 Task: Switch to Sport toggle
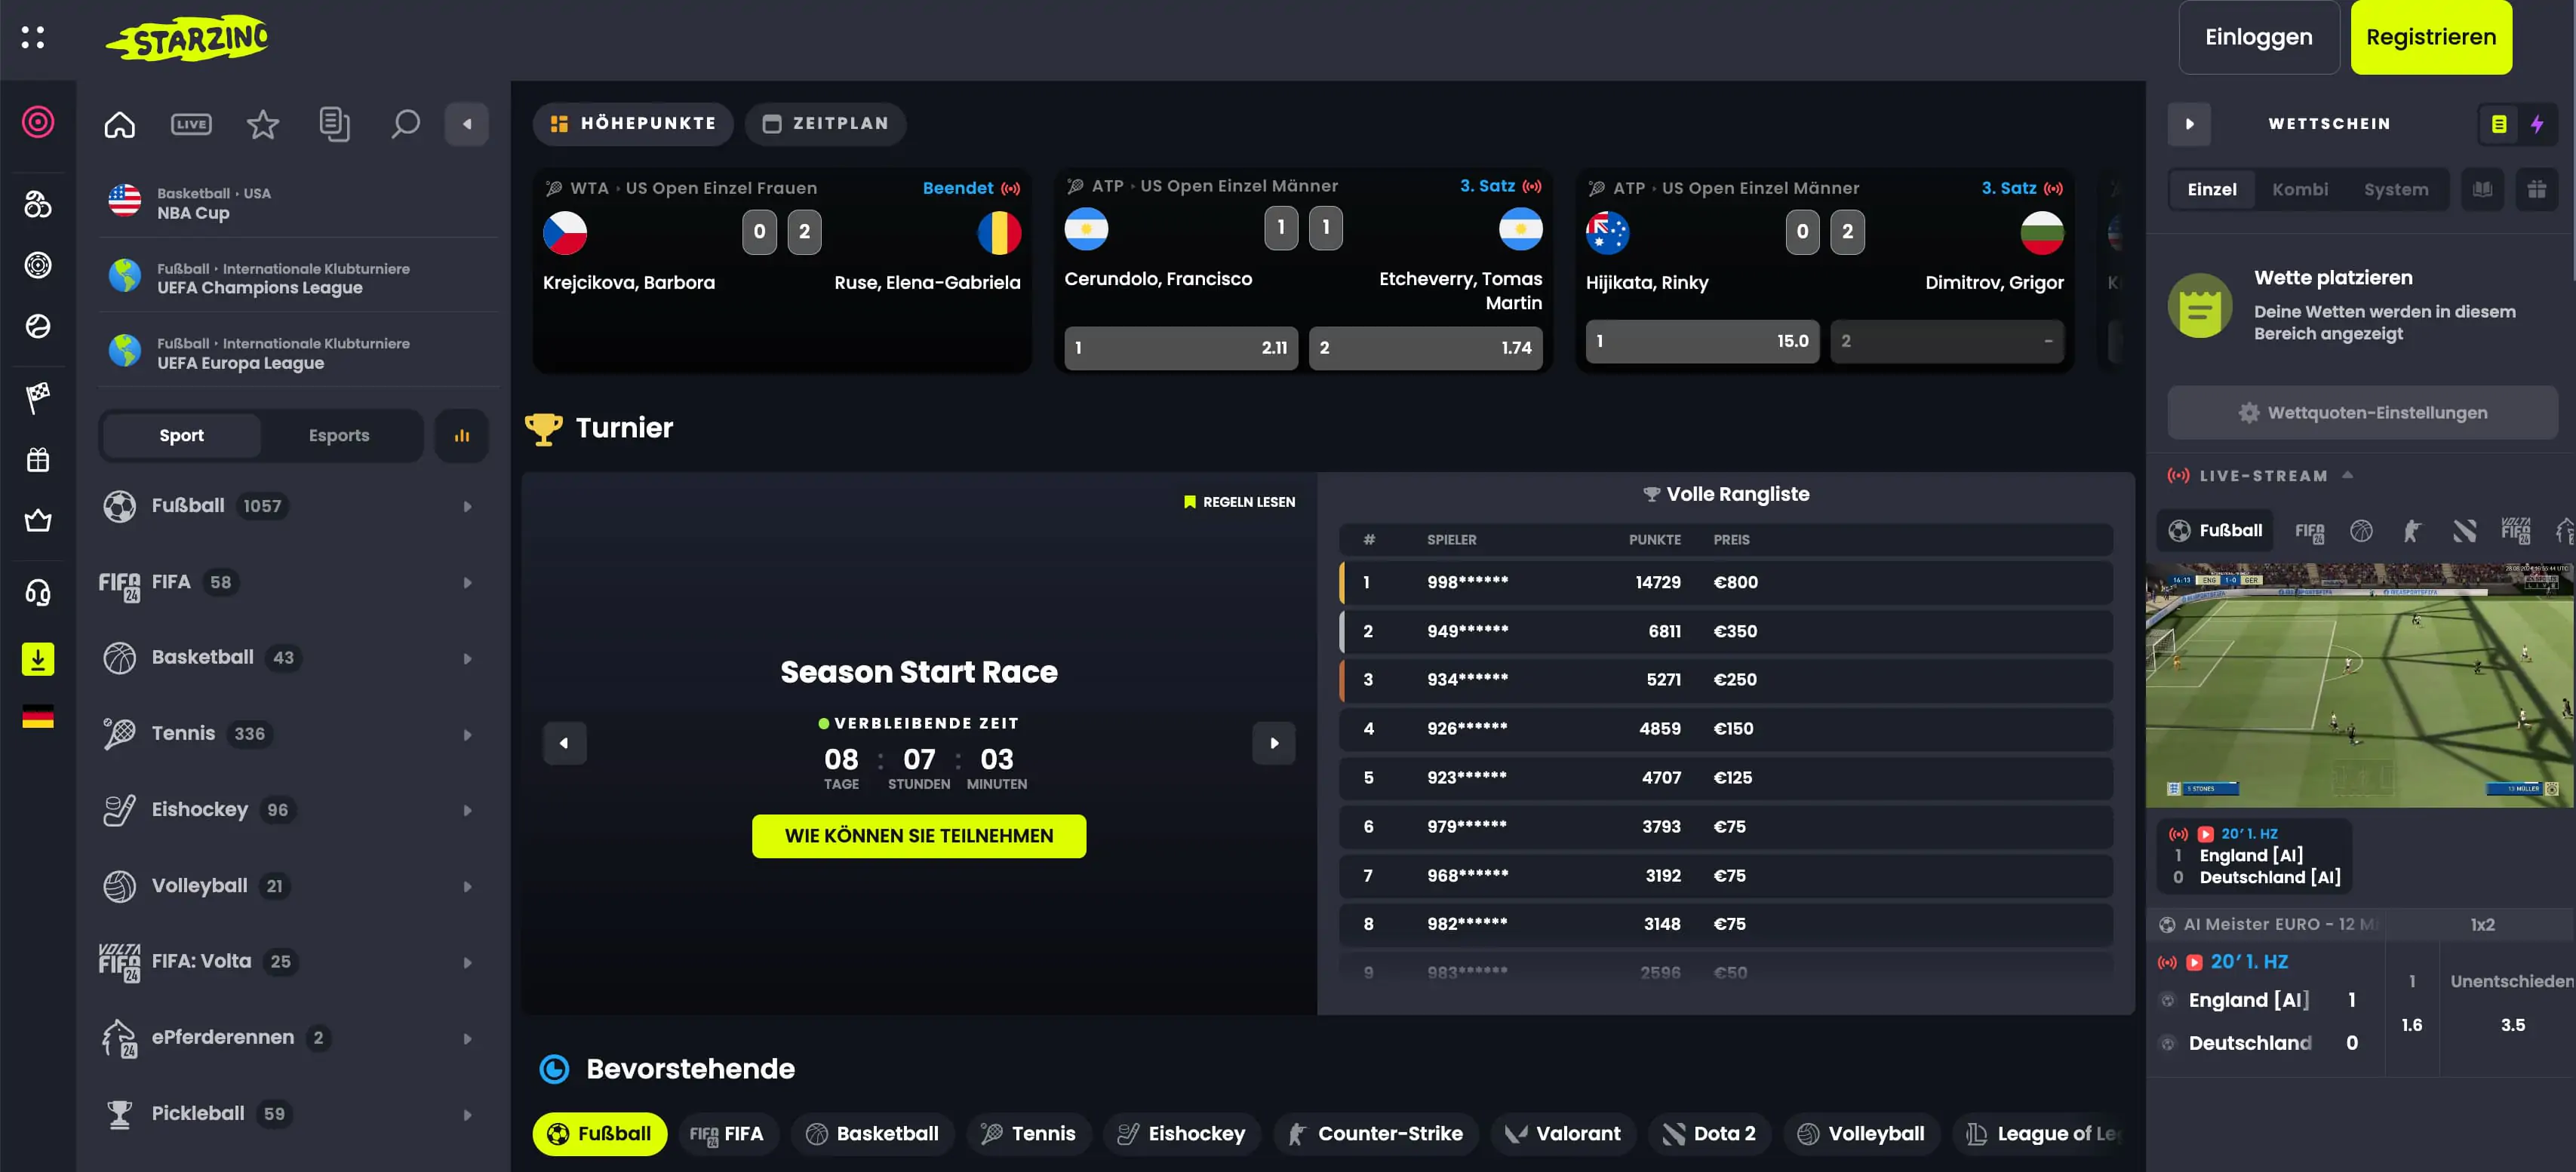click(x=181, y=436)
